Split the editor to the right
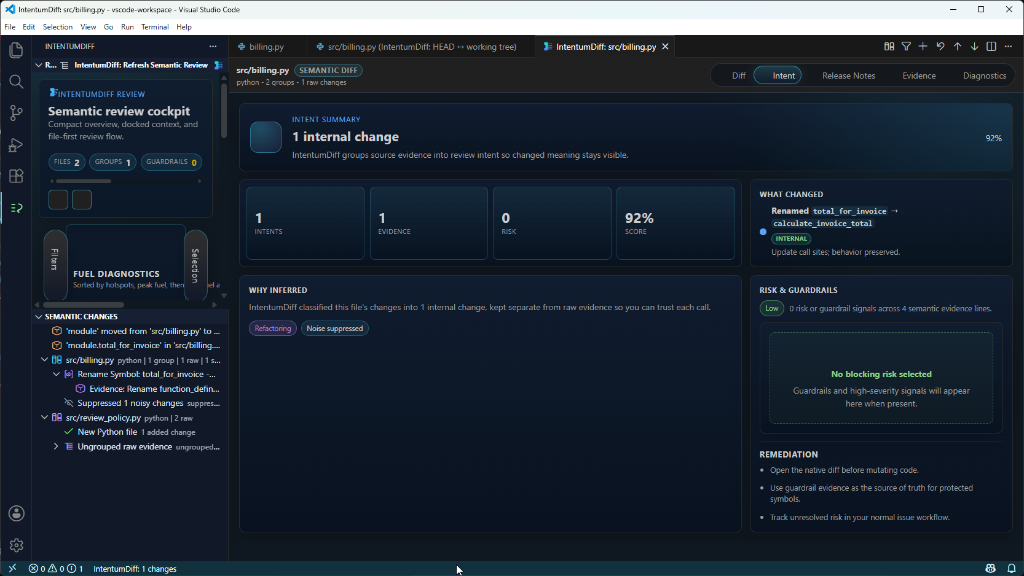The height and width of the screenshot is (576, 1024). click(991, 47)
